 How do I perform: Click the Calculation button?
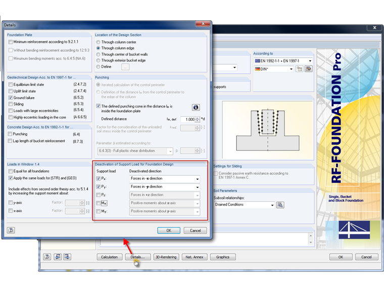(x=110, y=257)
